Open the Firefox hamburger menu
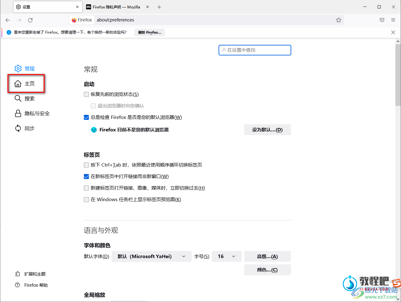The image size is (401, 302). (393, 20)
